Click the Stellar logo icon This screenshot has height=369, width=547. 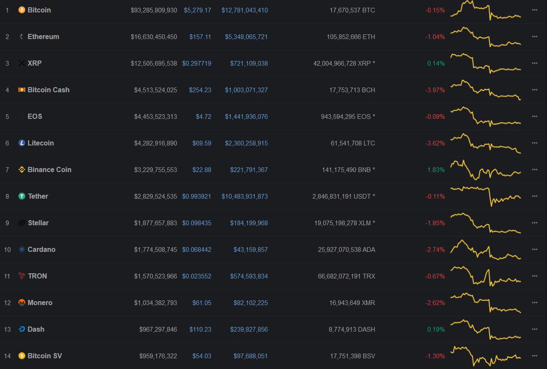point(22,223)
